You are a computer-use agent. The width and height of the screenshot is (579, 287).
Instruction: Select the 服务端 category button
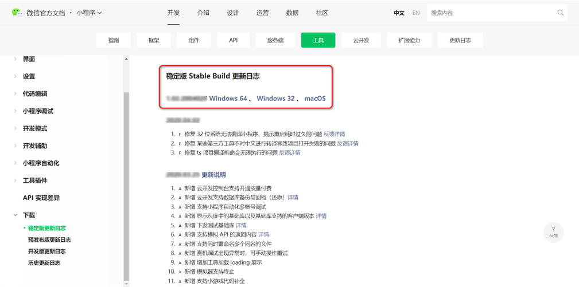pos(275,40)
